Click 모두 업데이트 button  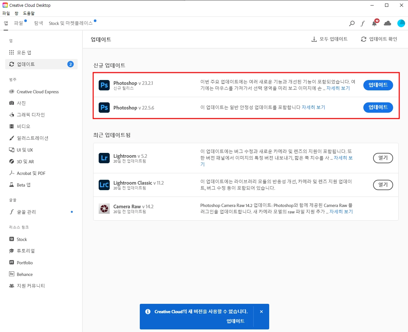329,39
